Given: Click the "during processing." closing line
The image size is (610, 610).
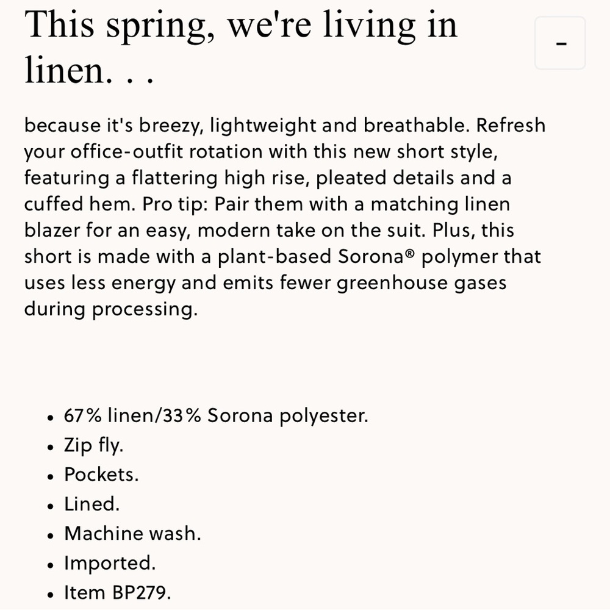Looking at the screenshot, I should (x=111, y=310).
